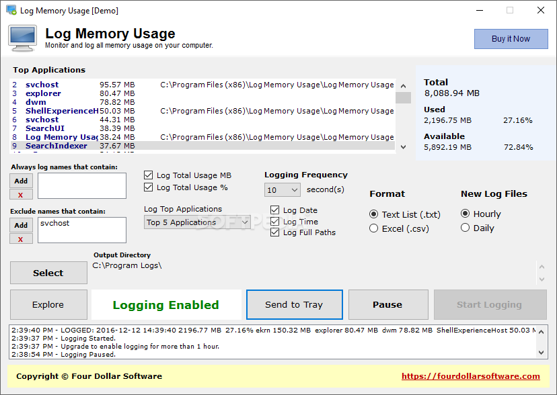The width and height of the screenshot is (557, 395).
Task: Remove entry with red X under Always log names
Action: click(x=21, y=195)
